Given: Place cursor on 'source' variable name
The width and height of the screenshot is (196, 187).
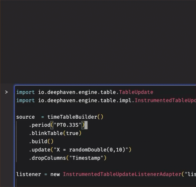Looking at the screenshot, I should tap(26, 117).
